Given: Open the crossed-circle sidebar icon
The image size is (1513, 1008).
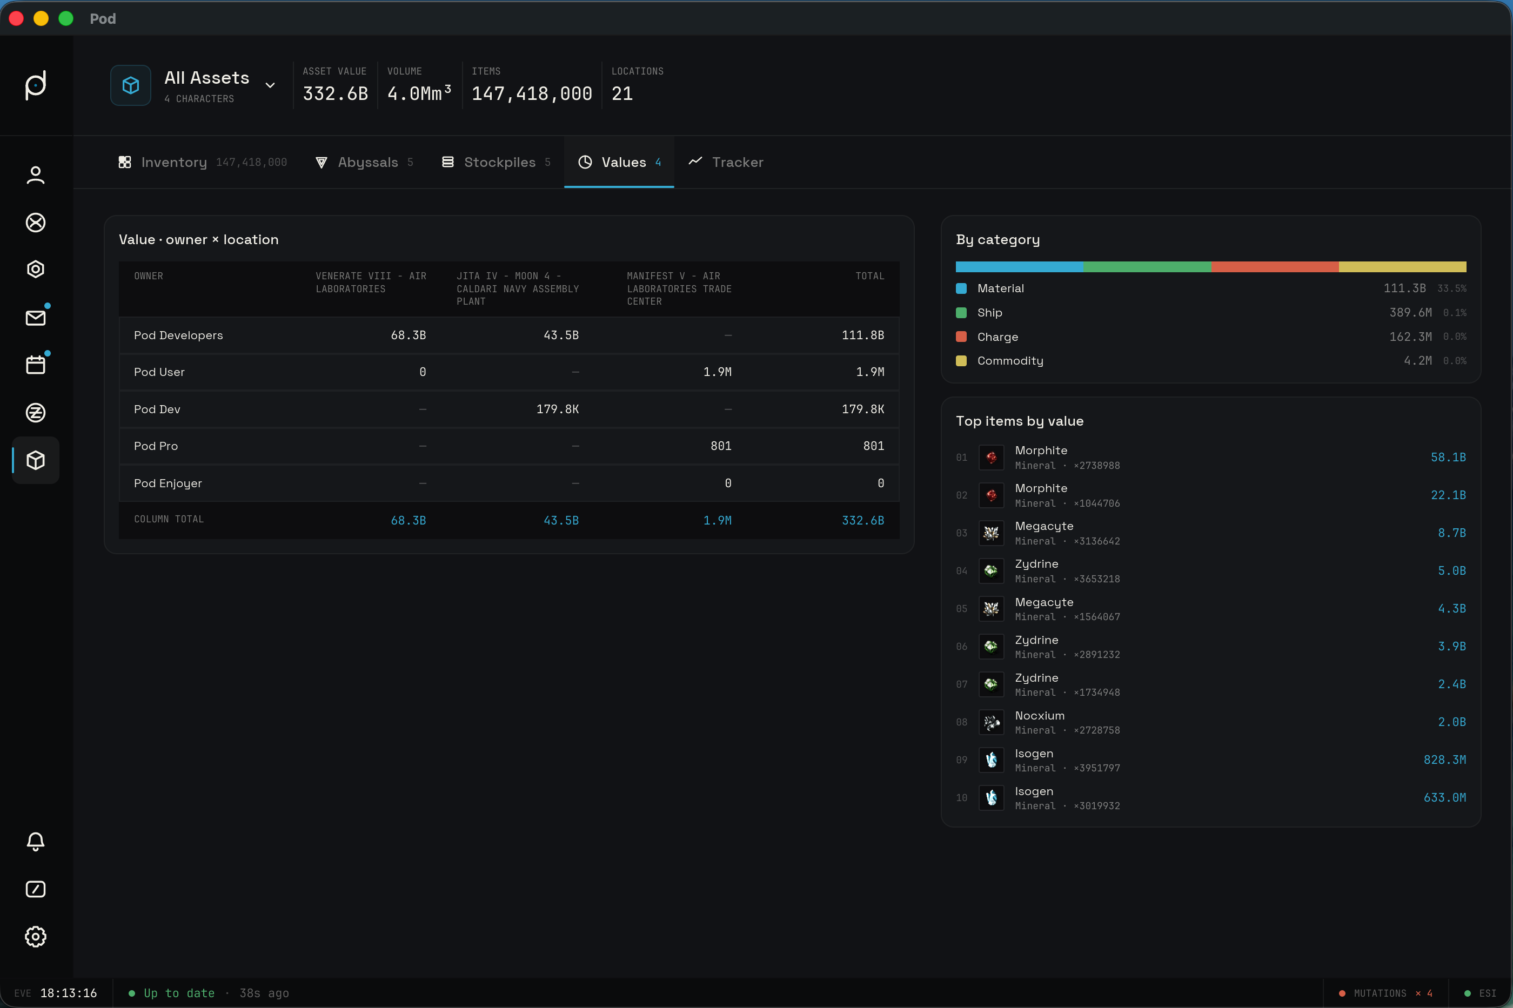Looking at the screenshot, I should pos(35,223).
